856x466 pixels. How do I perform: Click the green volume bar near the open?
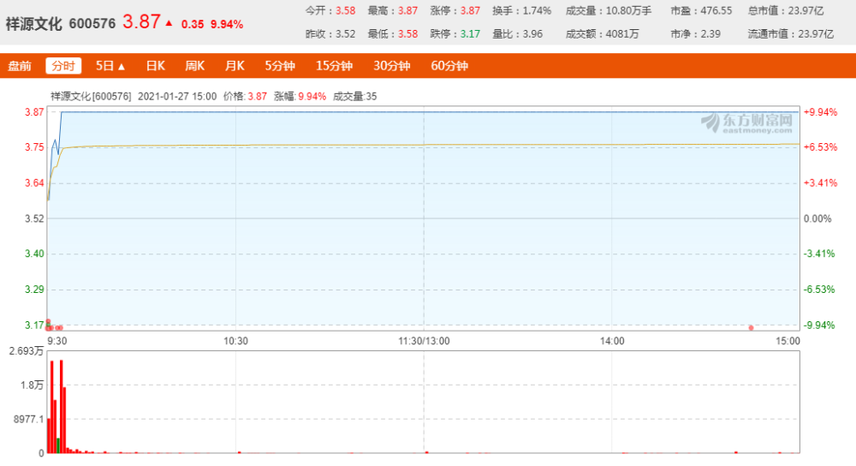(x=58, y=445)
